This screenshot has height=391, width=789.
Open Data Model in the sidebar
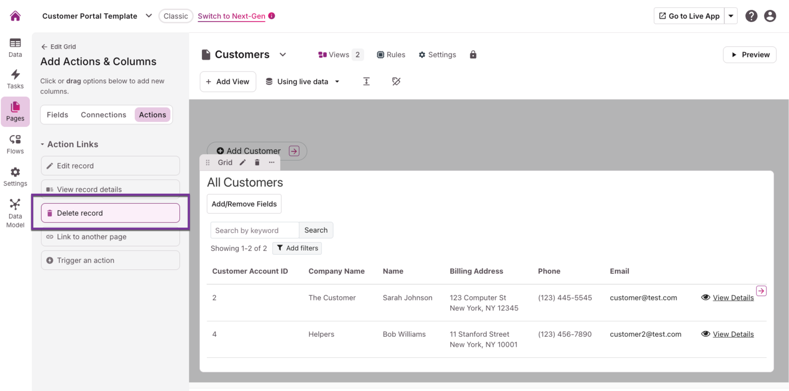pyautogui.click(x=15, y=213)
